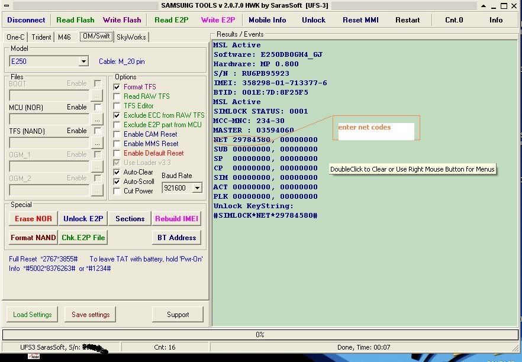Open Sections button
This screenshot has width=522, height=362.
pyautogui.click(x=130, y=219)
